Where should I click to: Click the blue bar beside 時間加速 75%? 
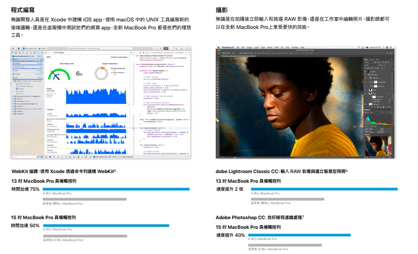(x=116, y=189)
